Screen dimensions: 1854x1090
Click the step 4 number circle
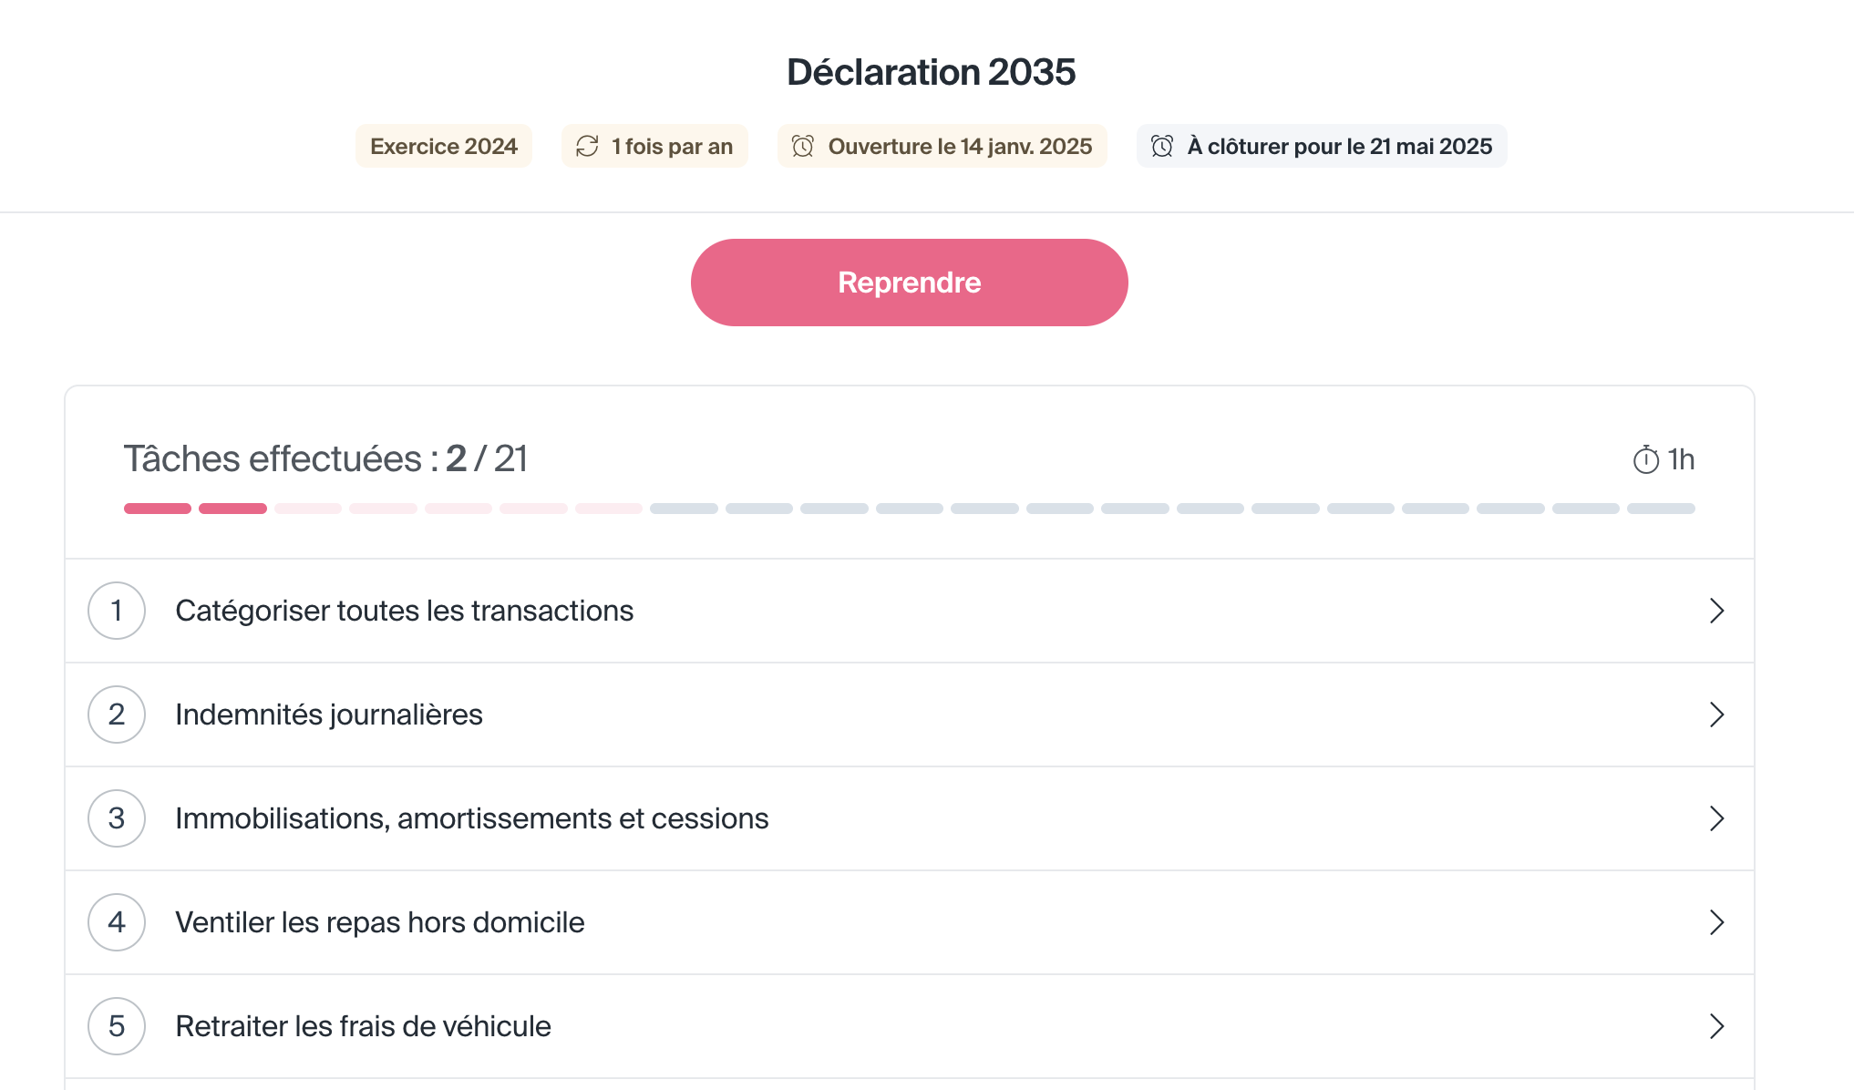click(x=117, y=922)
